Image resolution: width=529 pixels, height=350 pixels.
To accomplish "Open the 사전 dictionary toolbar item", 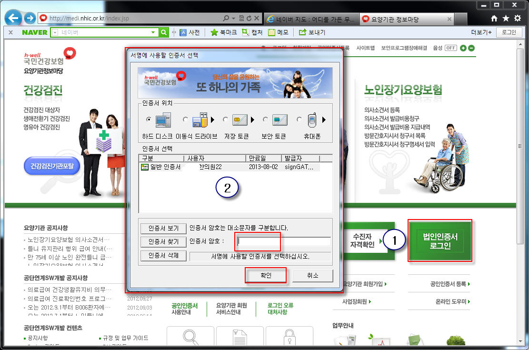I will (x=190, y=32).
